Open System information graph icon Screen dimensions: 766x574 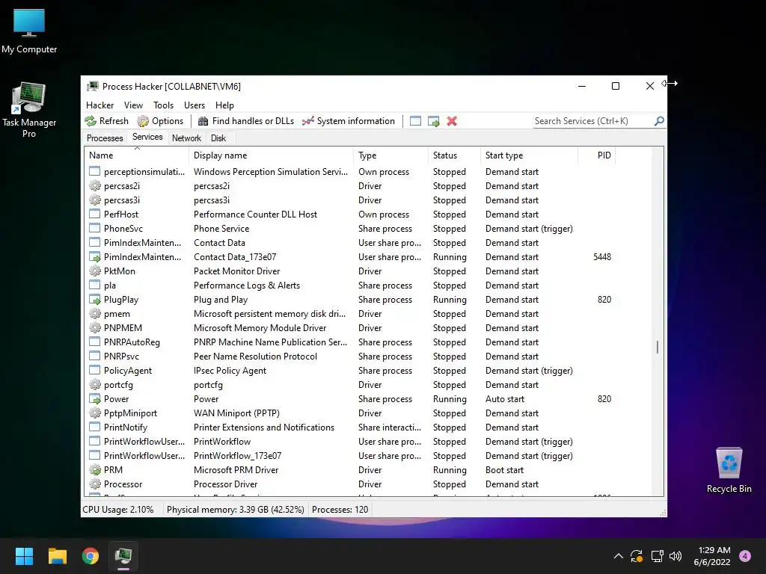tap(307, 121)
